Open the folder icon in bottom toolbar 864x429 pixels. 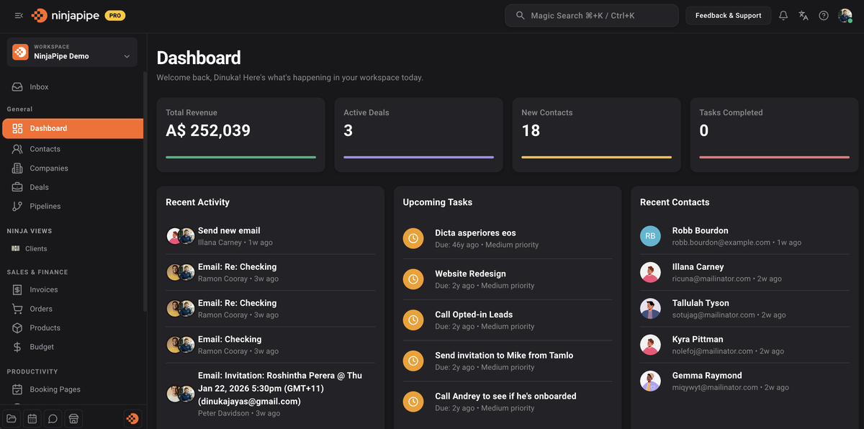tap(11, 418)
